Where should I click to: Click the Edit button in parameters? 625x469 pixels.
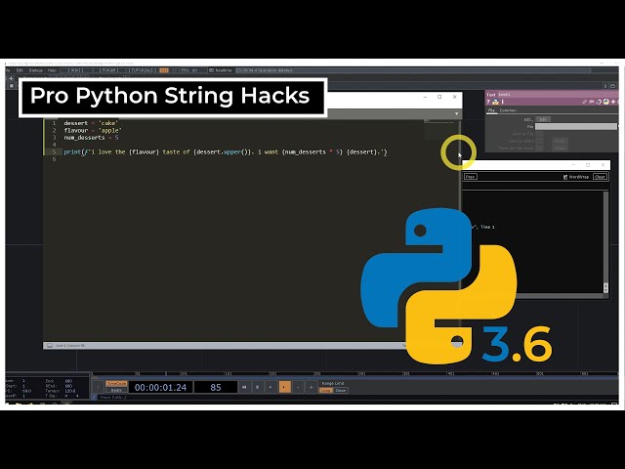pos(543,119)
